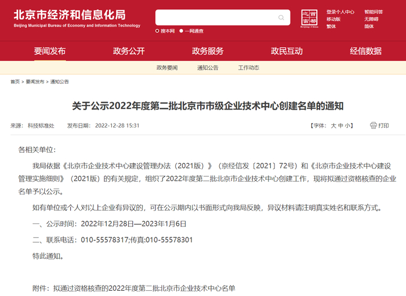Switch to the 通知公告 sub-tab
The height and width of the screenshot is (296, 406).
[x=208, y=68]
